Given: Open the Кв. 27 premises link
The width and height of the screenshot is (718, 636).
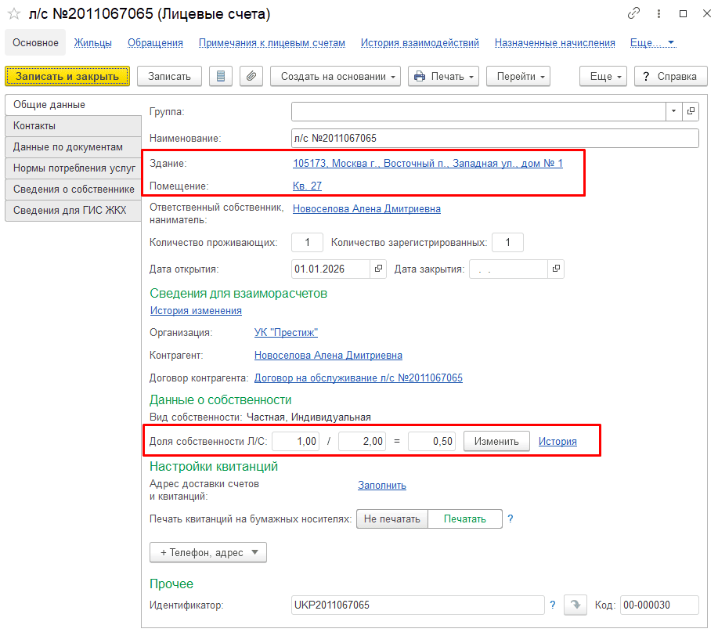Looking at the screenshot, I should tap(307, 186).
